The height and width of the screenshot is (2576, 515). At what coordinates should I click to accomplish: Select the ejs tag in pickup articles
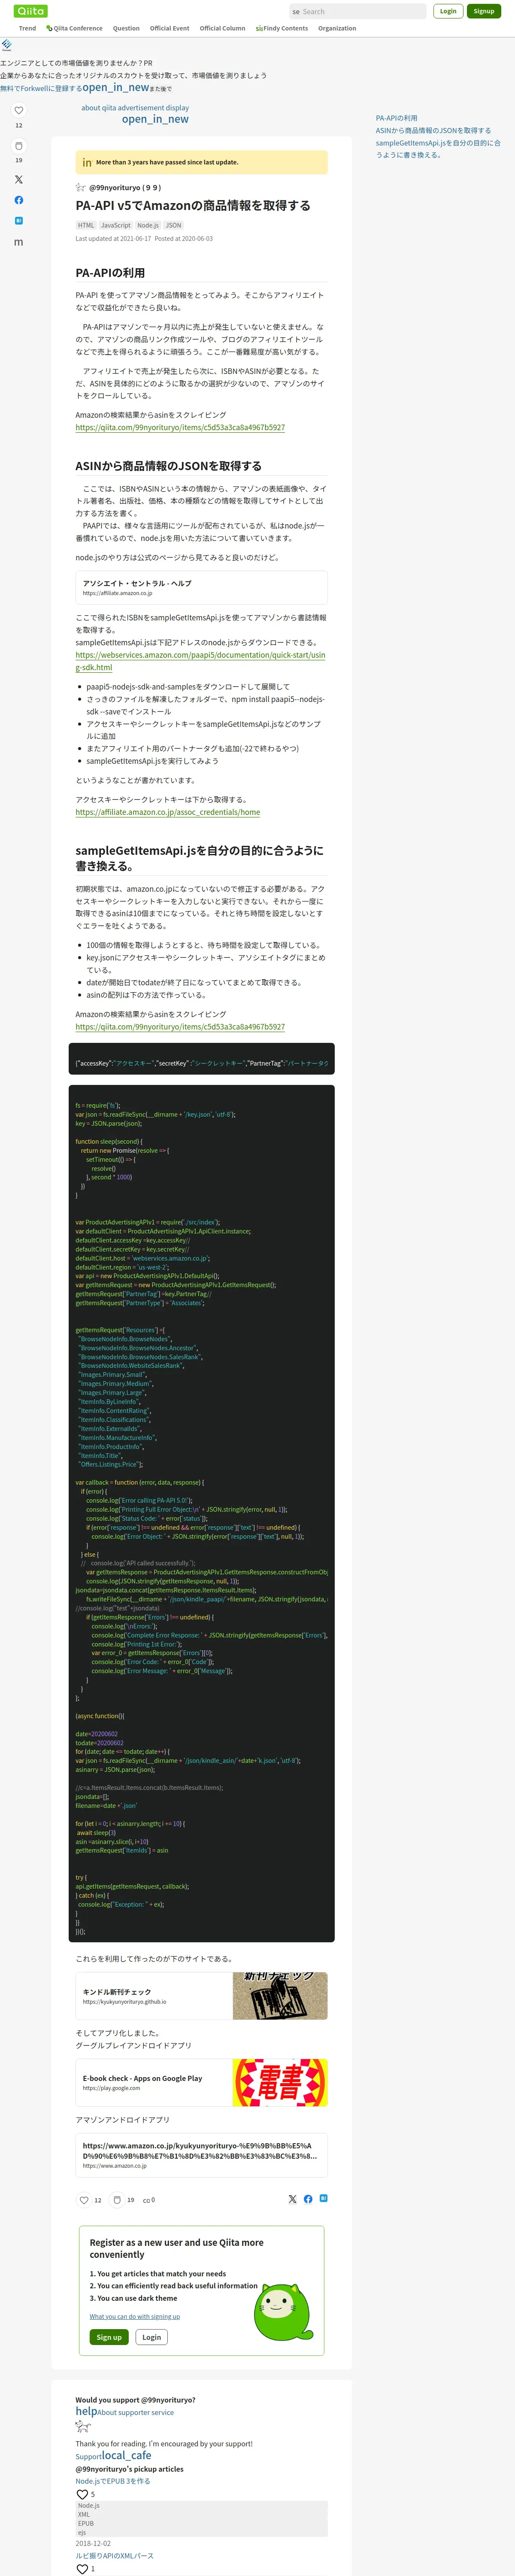(82, 2532)
